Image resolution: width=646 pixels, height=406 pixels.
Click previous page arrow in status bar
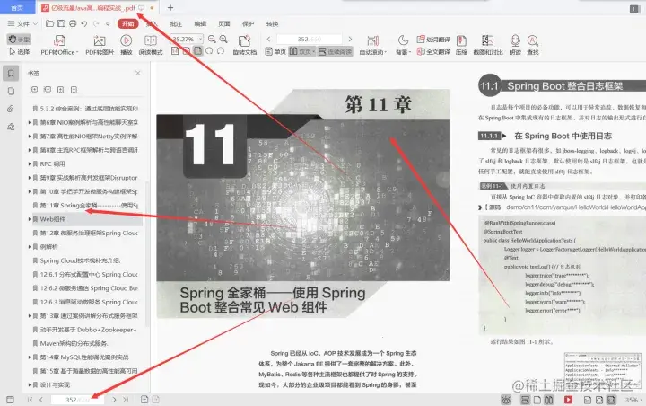pos(41,400)
